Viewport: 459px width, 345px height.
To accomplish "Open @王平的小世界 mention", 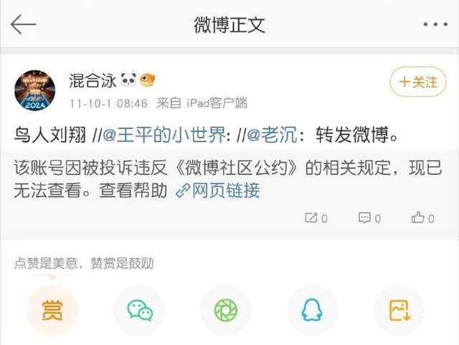I will 164,135.
